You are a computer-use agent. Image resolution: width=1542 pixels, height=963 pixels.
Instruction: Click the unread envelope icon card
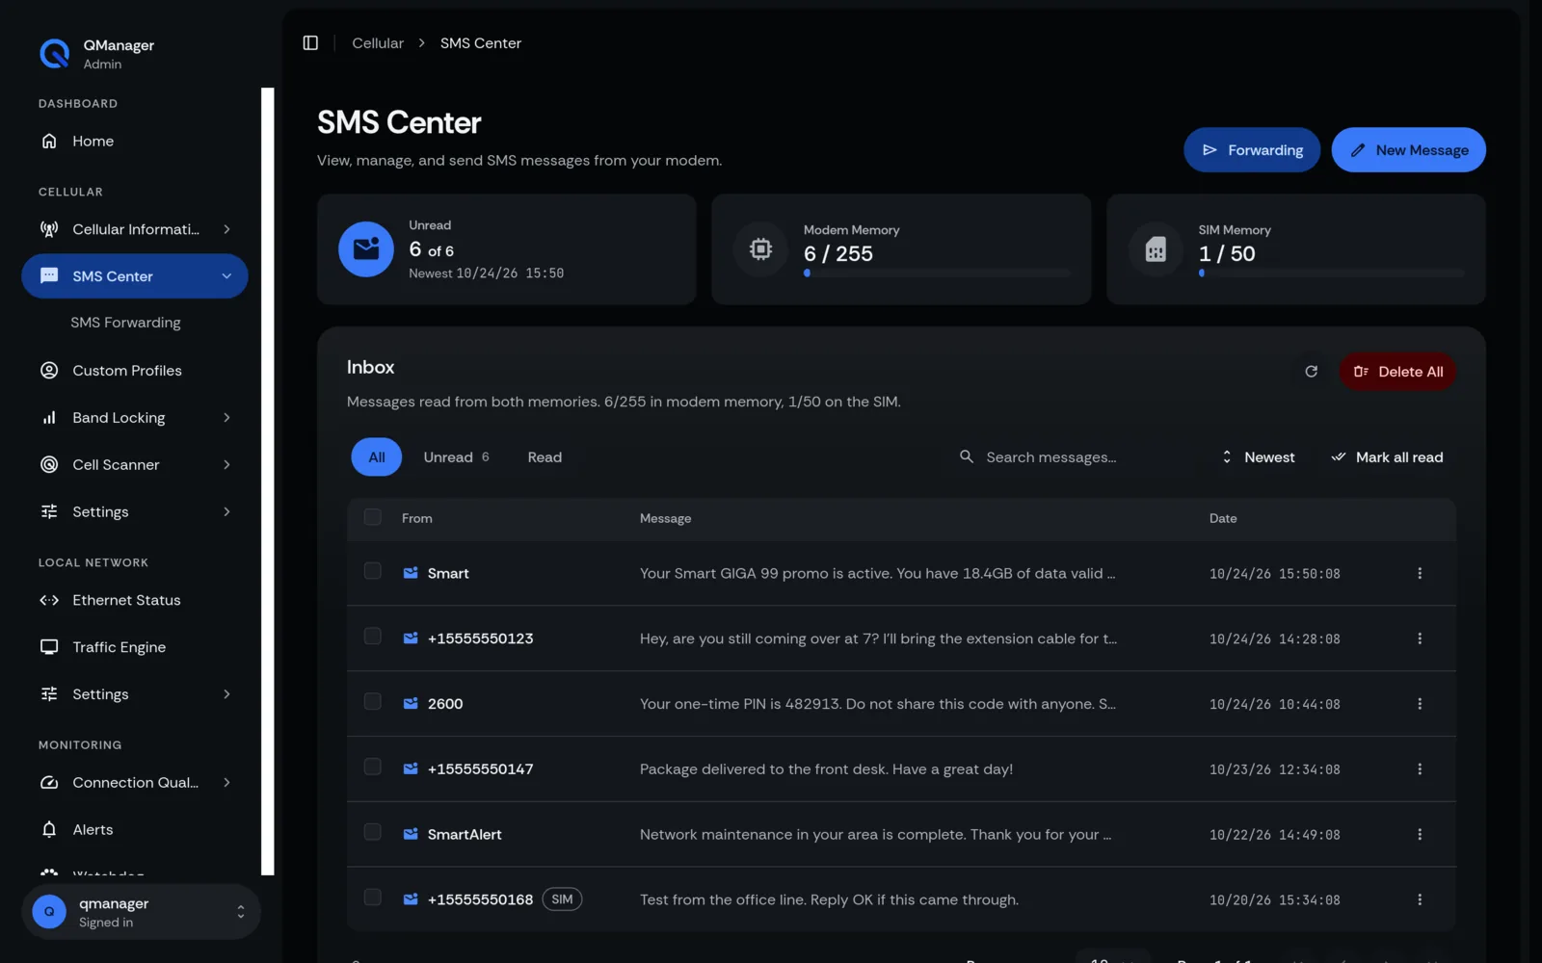coord(366,249)
